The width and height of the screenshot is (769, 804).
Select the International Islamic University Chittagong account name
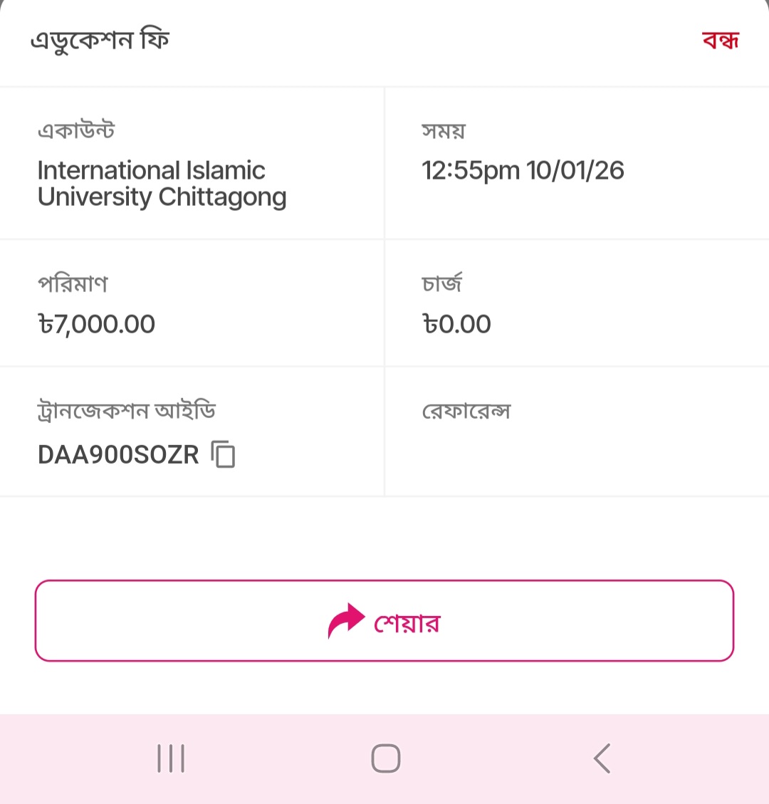(x=162, y=184)
